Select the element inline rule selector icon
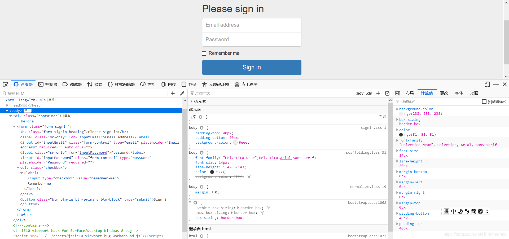Viewport: 509px width, 239px height. click(201, 117)
